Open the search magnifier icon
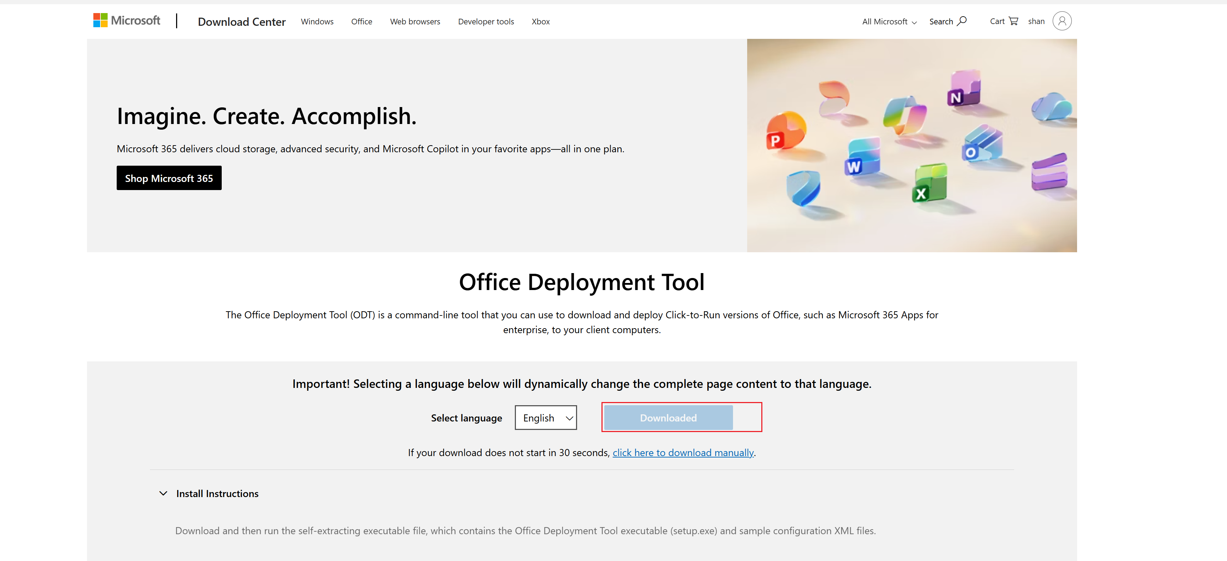The image size is (1227, 561). [x=962, y=21]
